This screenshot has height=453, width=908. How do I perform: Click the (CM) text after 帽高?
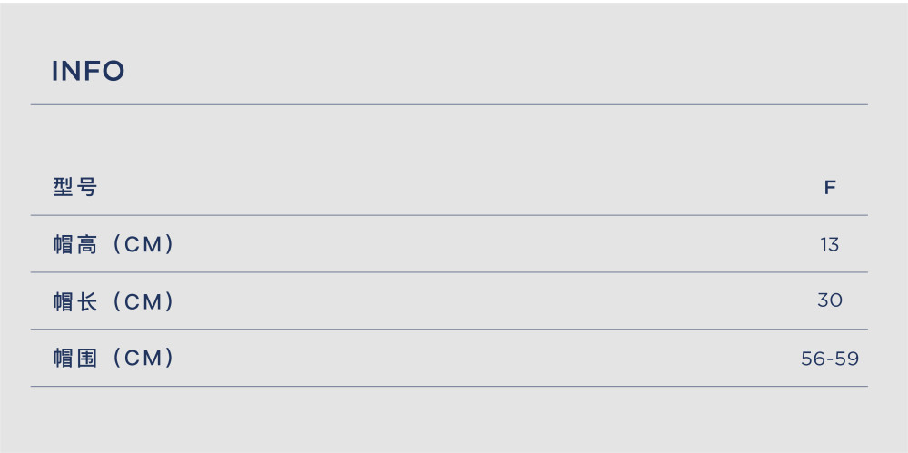tap(143, 244)
